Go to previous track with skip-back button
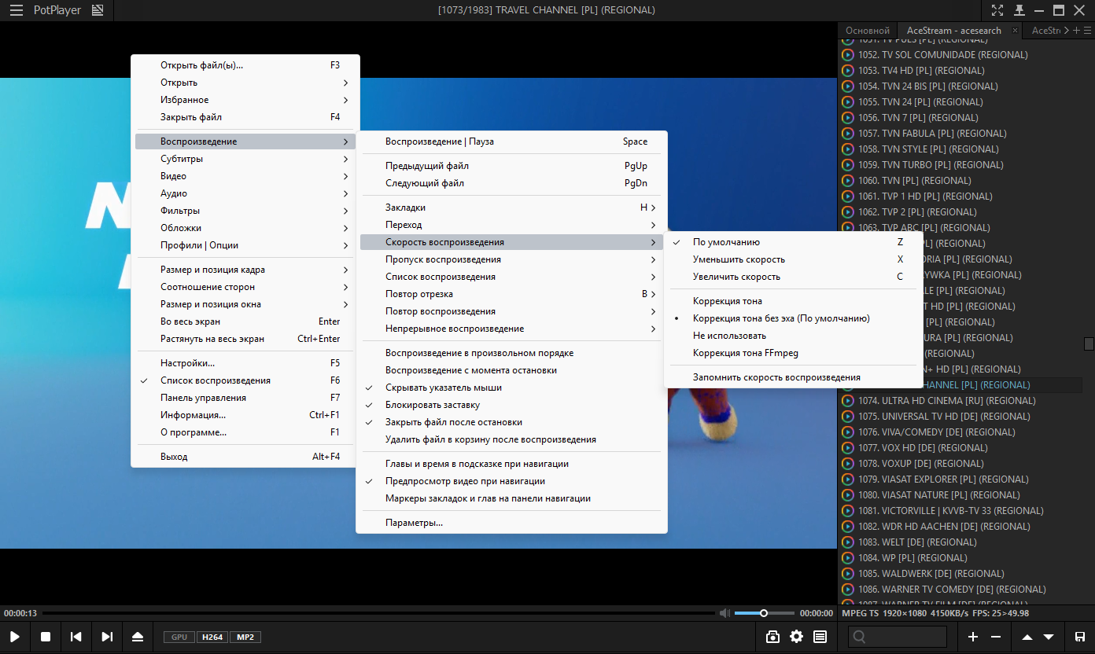1095x654 pixels. [76, 637]
